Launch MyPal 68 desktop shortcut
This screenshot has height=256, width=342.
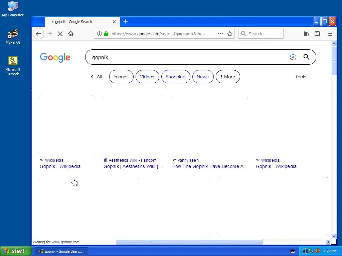click(x=13, y=37)
